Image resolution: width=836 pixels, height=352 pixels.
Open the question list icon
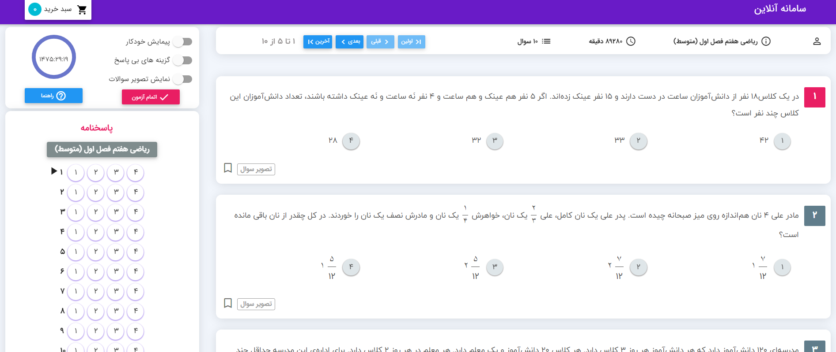(x=546, y=41)
